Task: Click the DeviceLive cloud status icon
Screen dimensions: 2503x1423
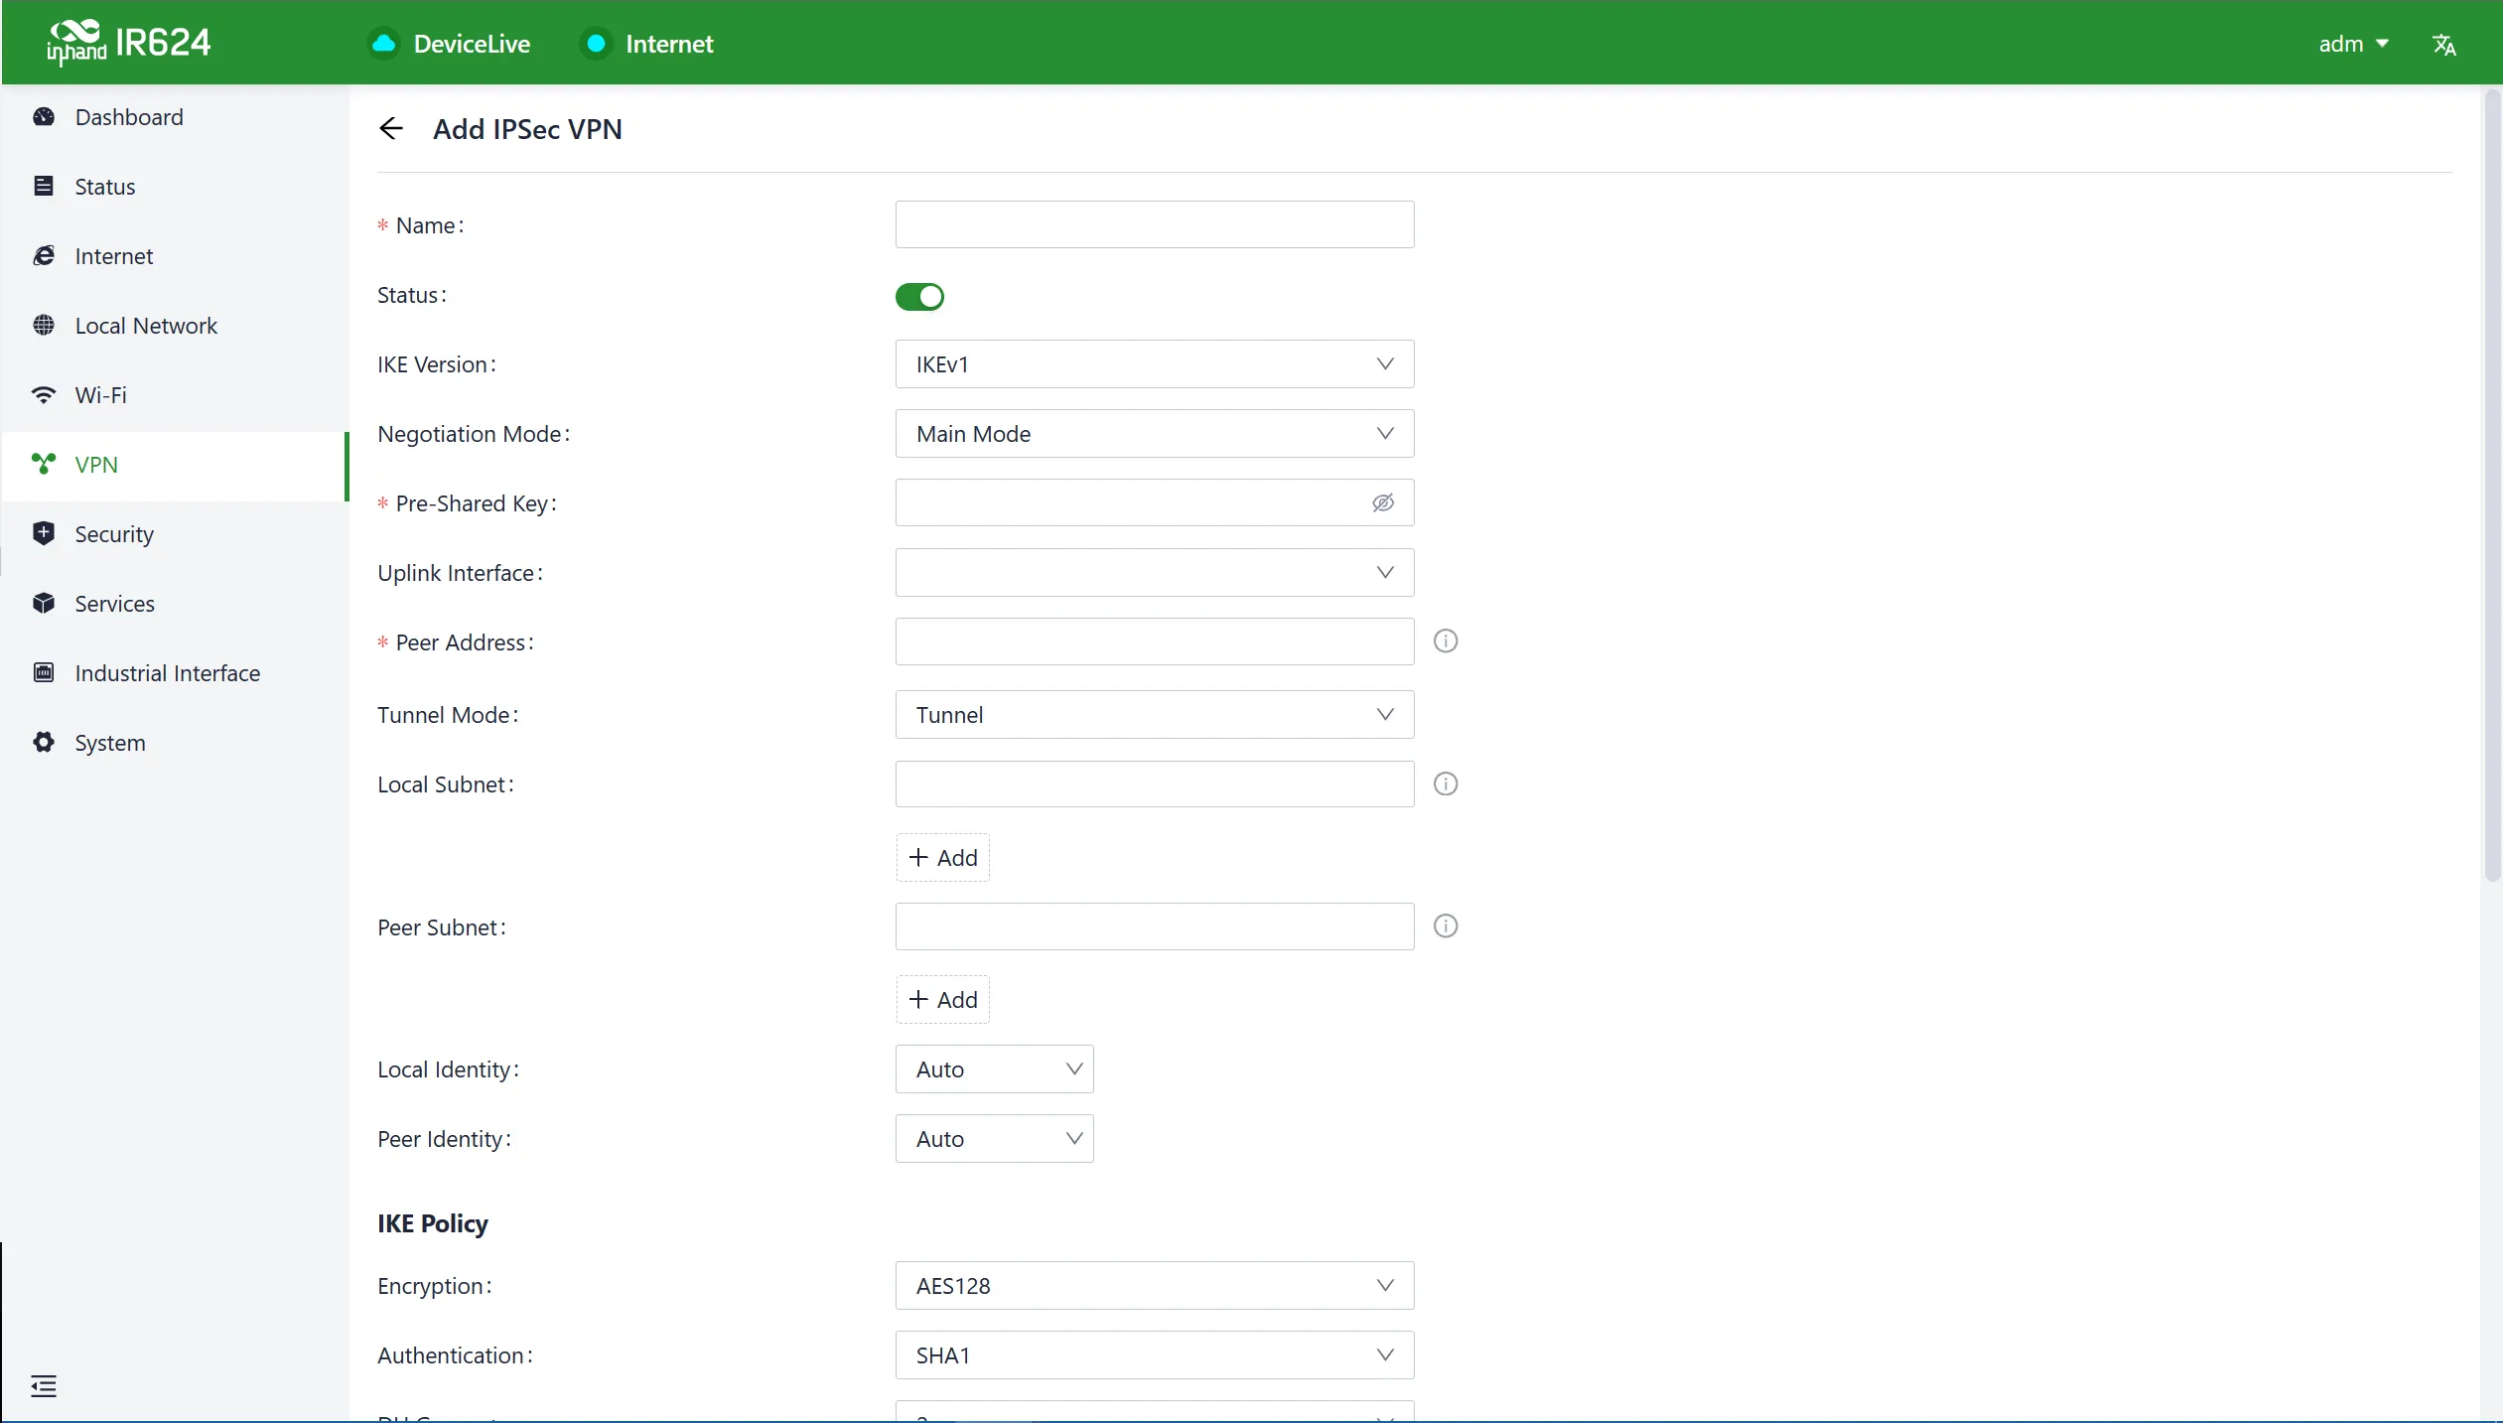Action: tap(383, 44)
